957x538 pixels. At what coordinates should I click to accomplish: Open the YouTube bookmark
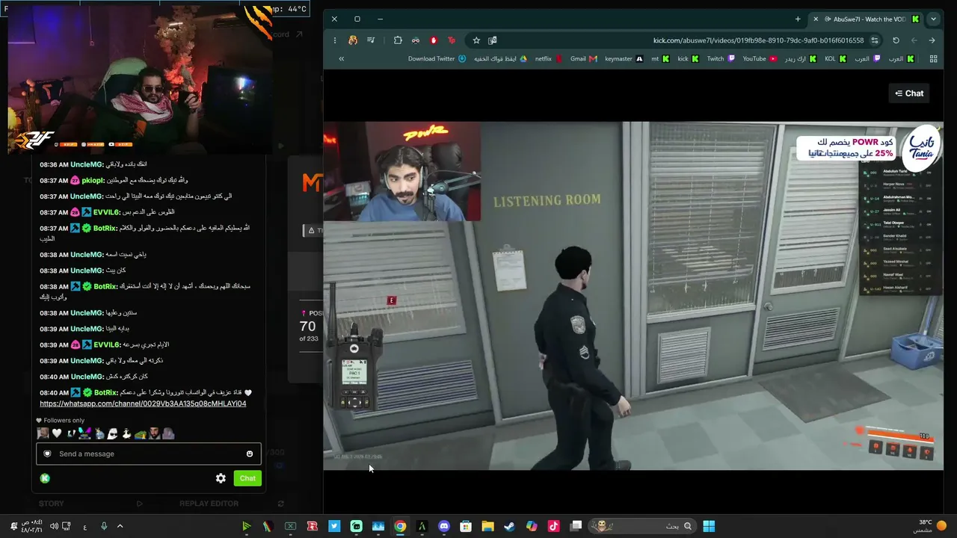(x=760, y=59)
